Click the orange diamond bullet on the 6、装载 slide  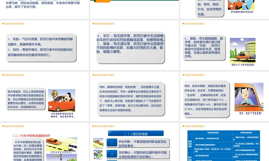pos(183,24)
